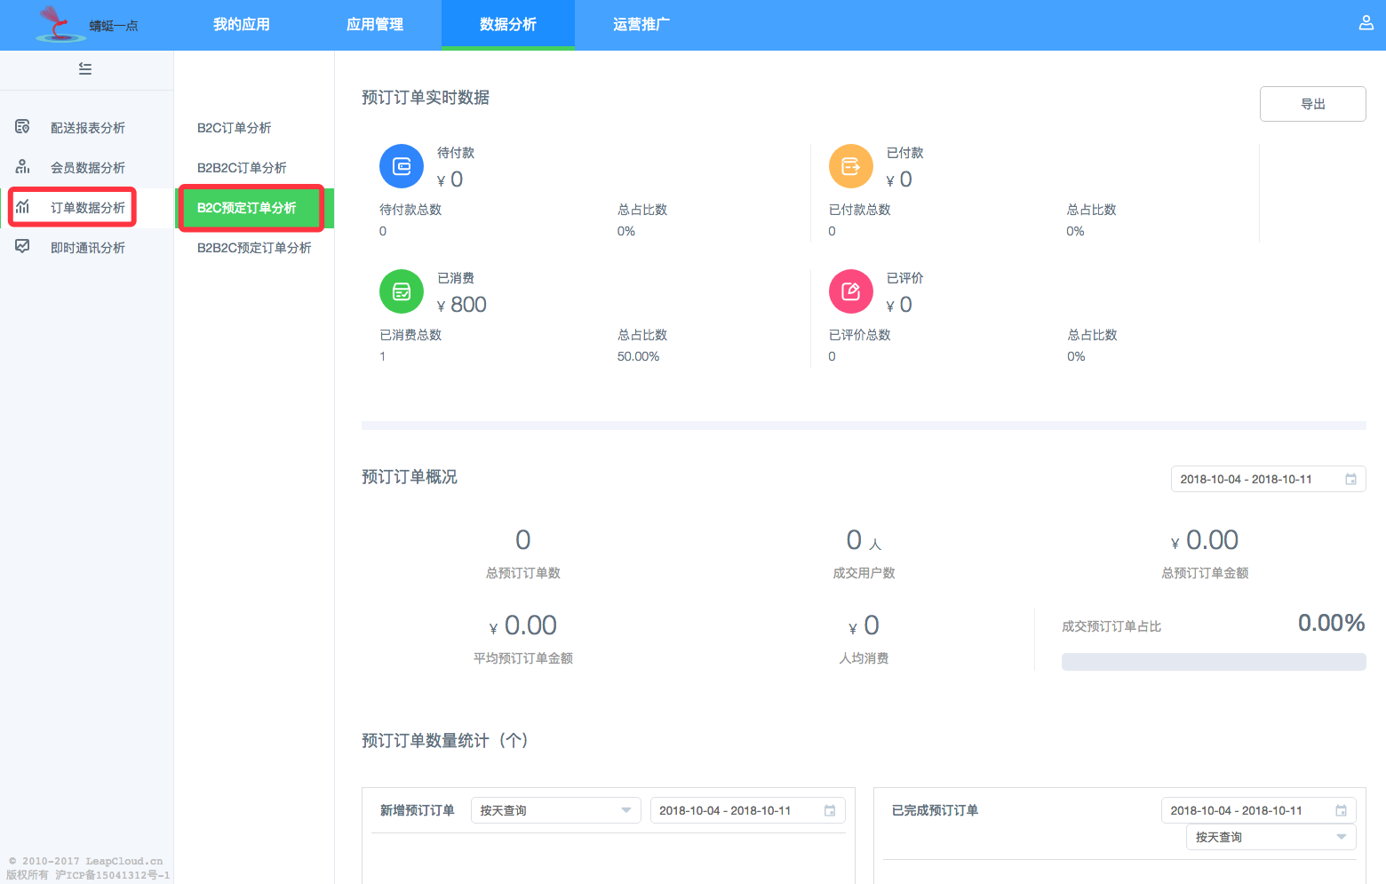Collapse sidebar with the menu fold icon
Screen dimensions: 1386x884
tap(85, 68)
